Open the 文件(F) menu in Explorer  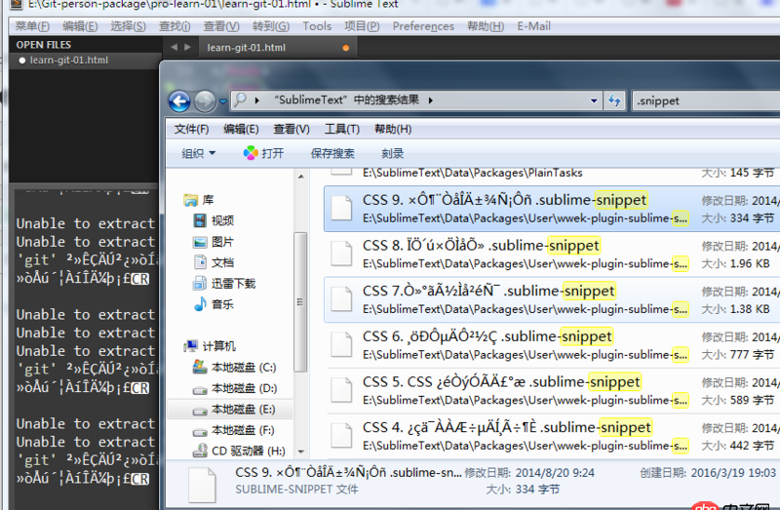[191, 130]
